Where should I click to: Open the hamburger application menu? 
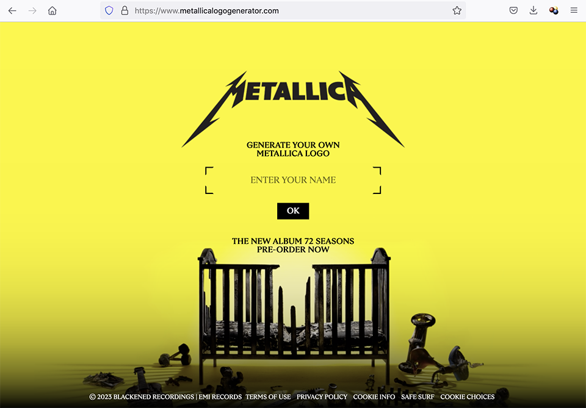point(574,10)
